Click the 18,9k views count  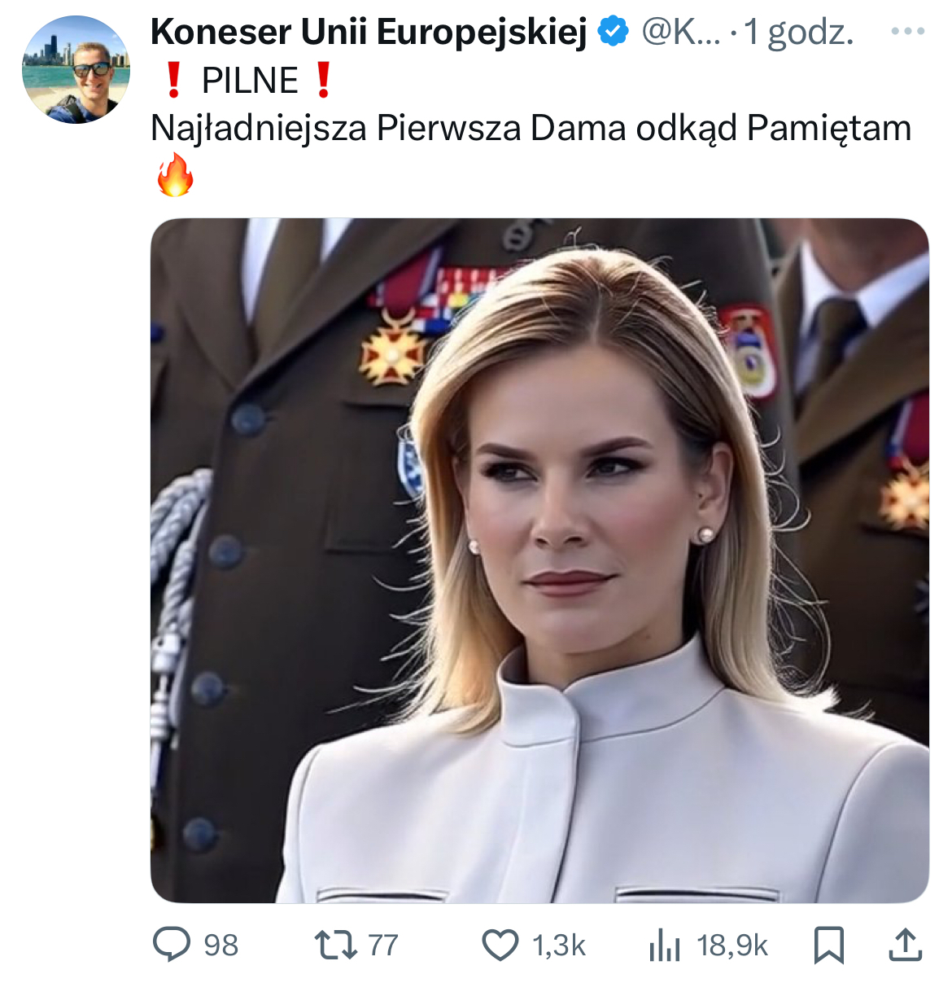[731, 945]
